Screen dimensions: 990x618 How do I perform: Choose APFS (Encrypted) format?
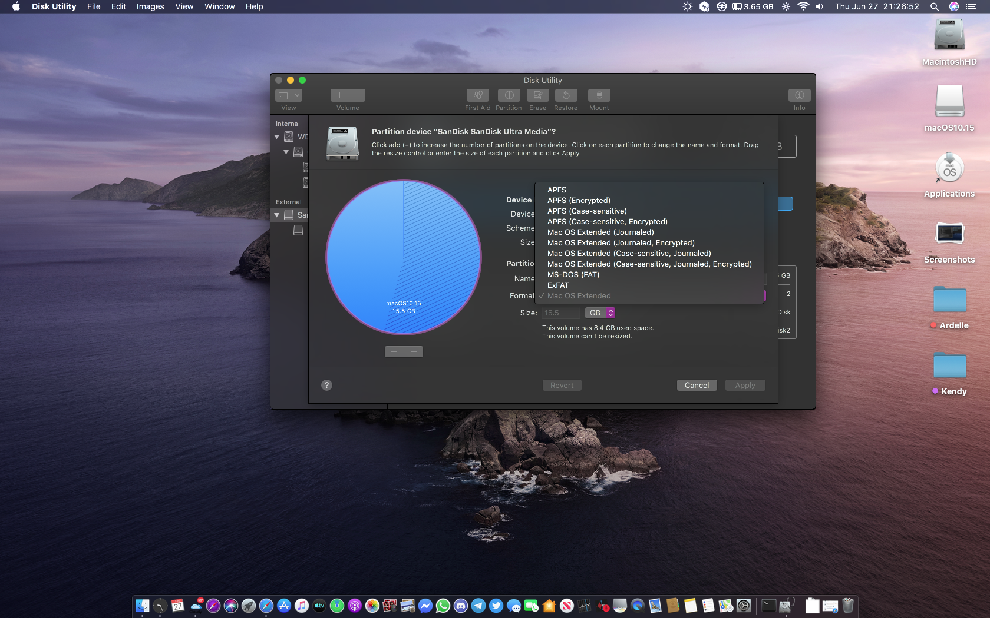coord(649,200)
